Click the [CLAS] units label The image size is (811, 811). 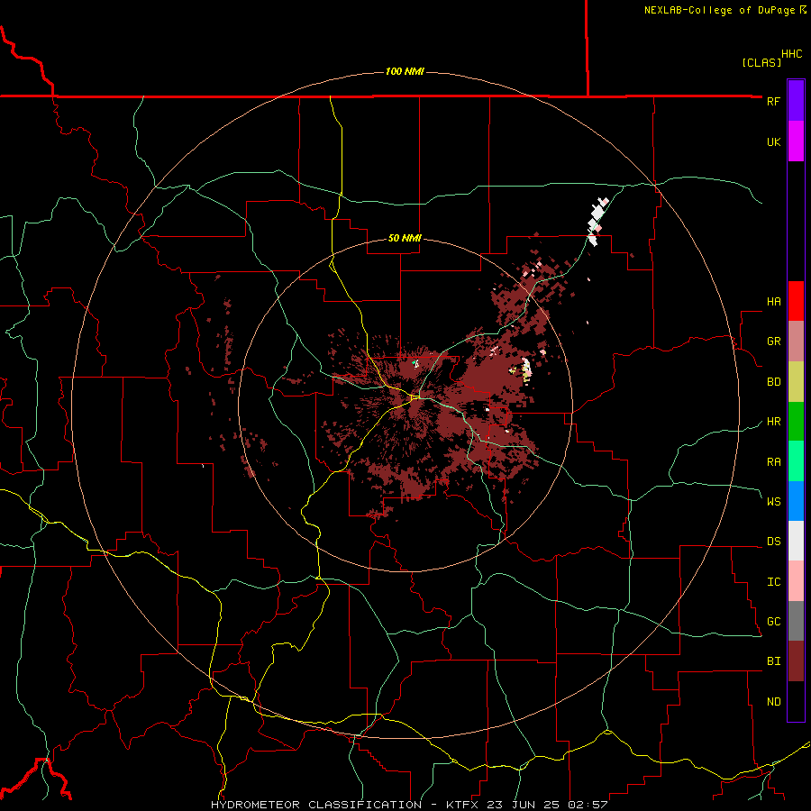pyautogui.click(x=761, y=62)
